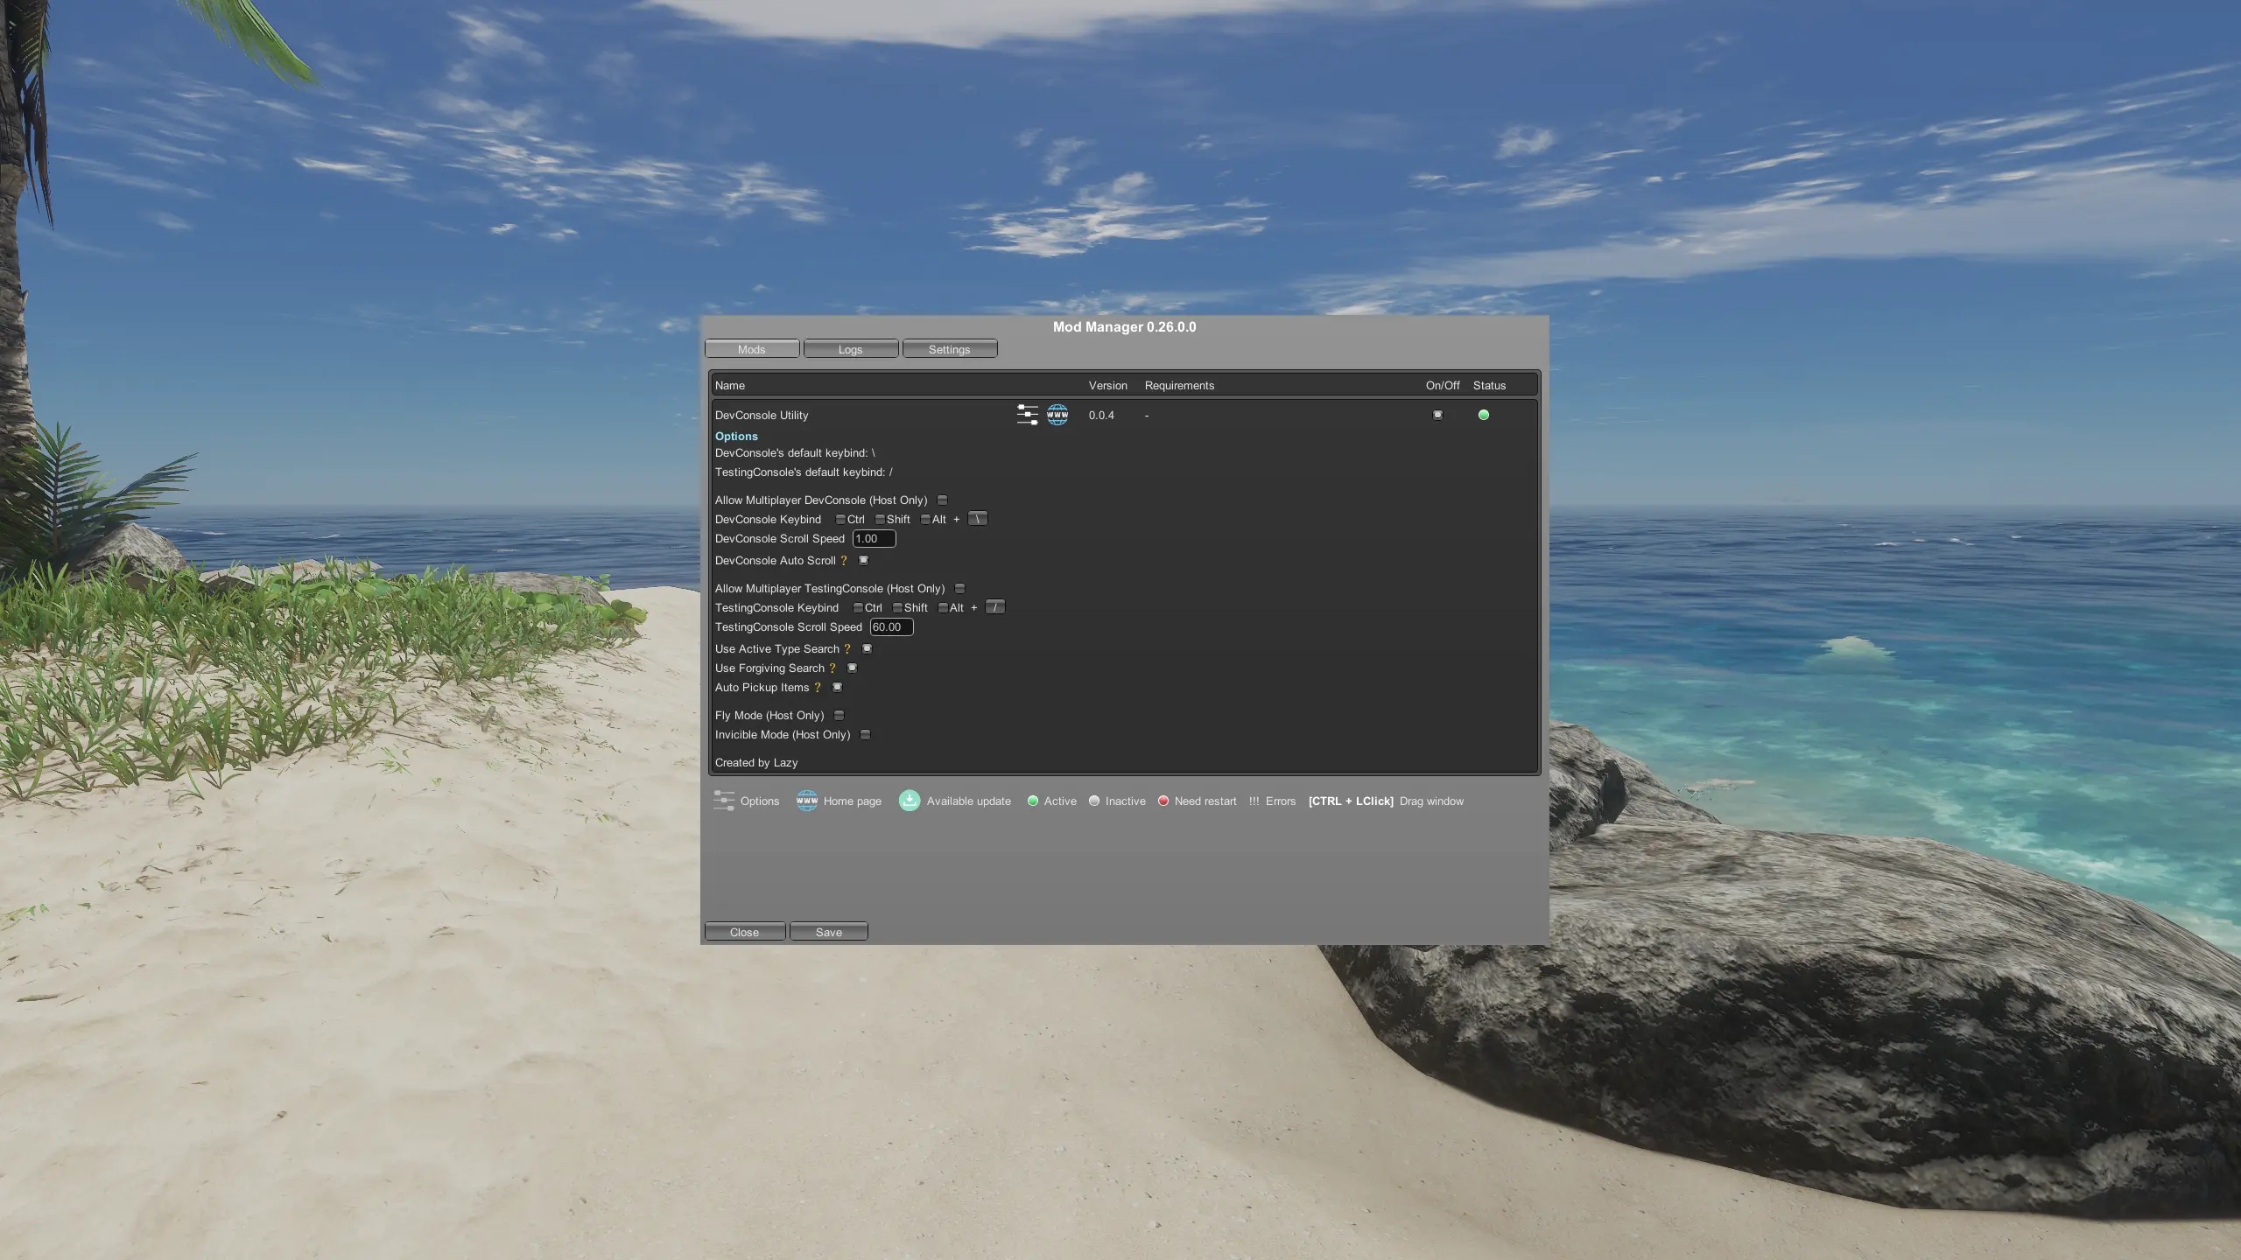Image resolution: width=2241 pixels, height=1260 pixels.
Task: Click the Options legend icon
Action: pyautogui.click(x=724, y=801)
